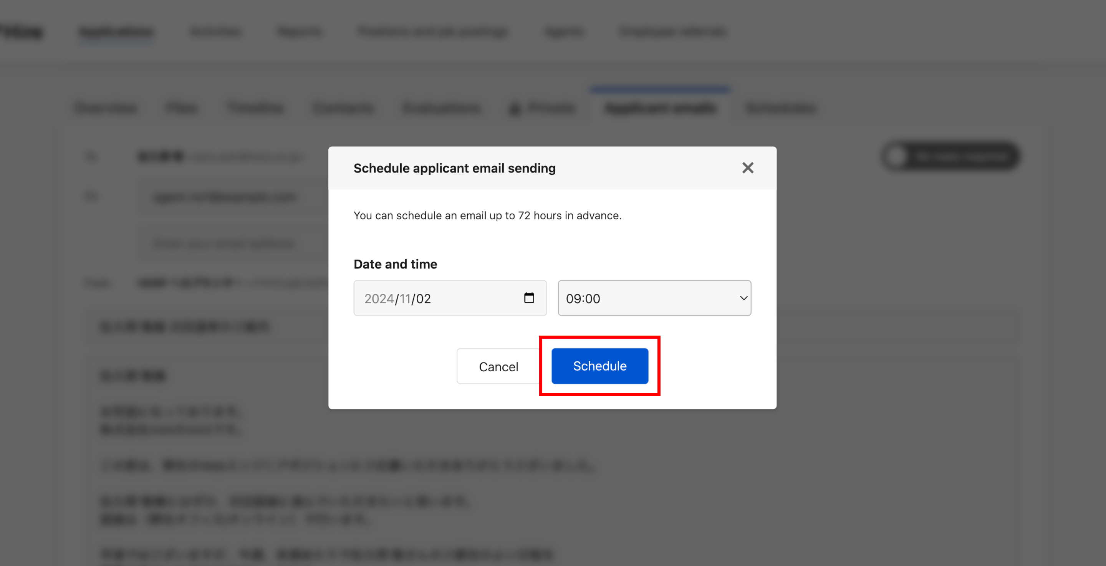Click the lock icon on Private tab
This screenshot has width=1106, height=566.
pos(514,108)
